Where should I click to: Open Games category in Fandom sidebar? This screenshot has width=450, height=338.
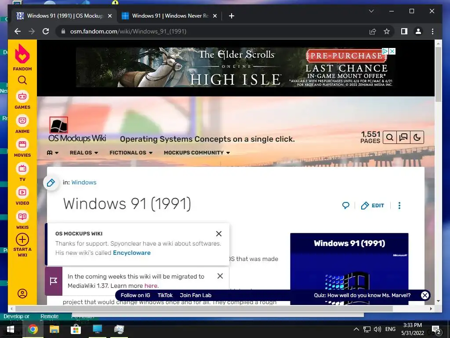(22, 100)
